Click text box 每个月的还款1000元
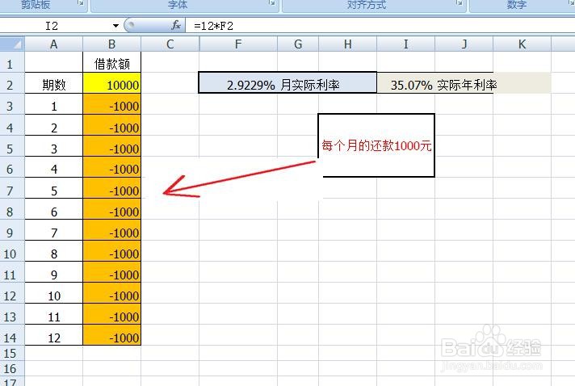 [376, 145]
